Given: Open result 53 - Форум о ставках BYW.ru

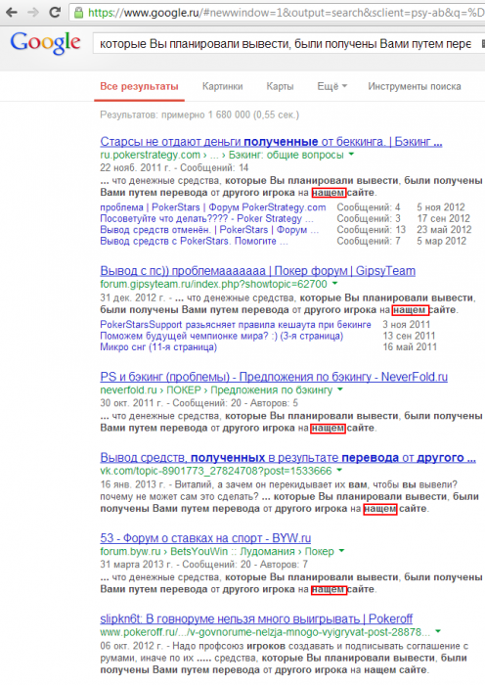Looking at the screenshot, I should (x=205, y=538).
